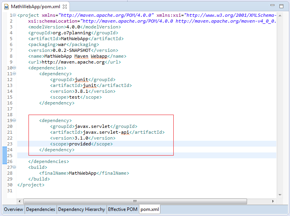Open the Effective POM tab
Image resolution: width=290 pixels, height=216 pixels.
(123, 209)
